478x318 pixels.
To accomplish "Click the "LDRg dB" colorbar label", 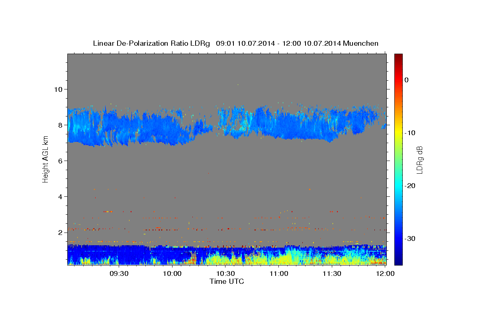I will pos(419,160).
